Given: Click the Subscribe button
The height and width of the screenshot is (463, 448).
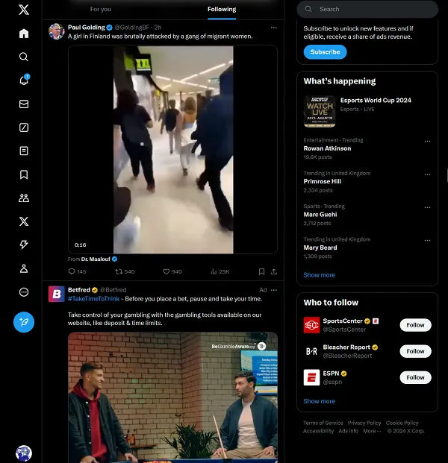Looking at the screenshot, I should tap(325, 52).
